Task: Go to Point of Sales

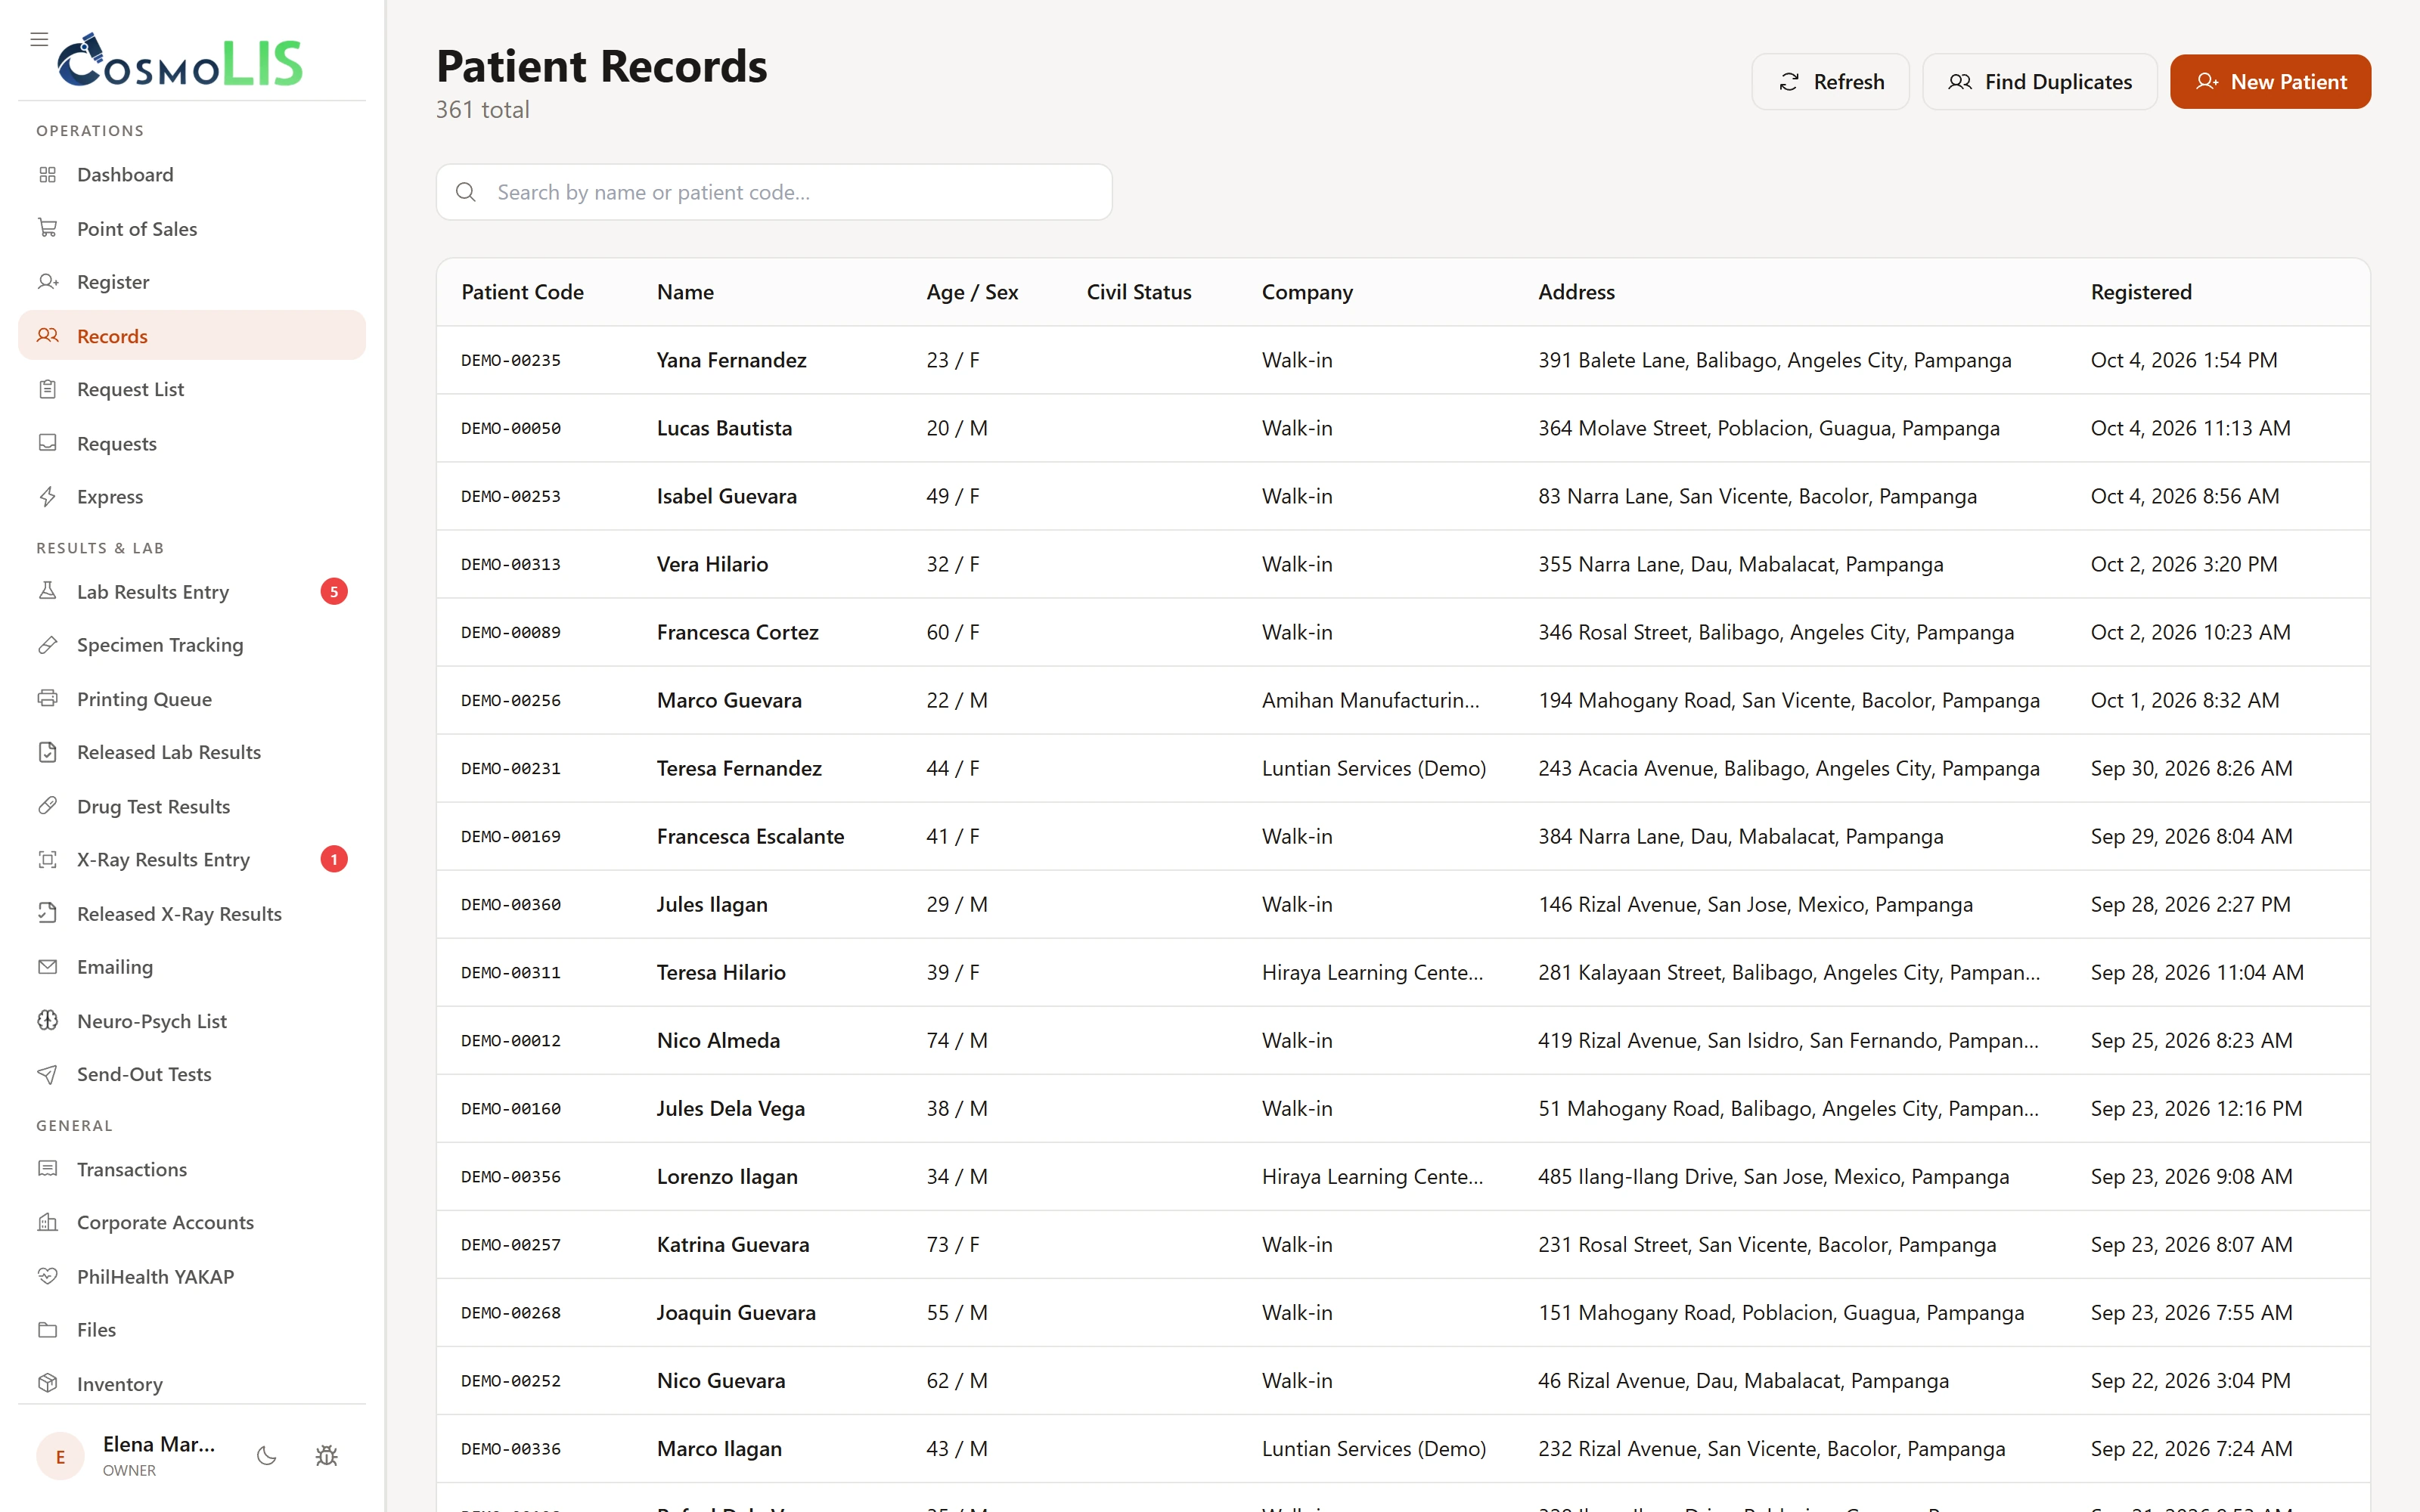Action: (x=192, y=228)
